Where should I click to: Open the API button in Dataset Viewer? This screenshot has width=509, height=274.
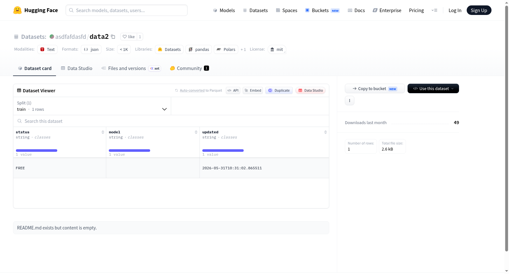233,90
